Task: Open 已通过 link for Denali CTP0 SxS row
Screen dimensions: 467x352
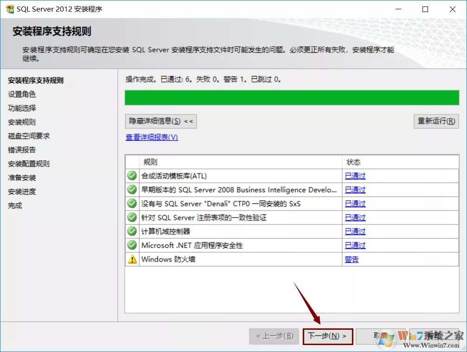Action: click(x=355, y=204)
